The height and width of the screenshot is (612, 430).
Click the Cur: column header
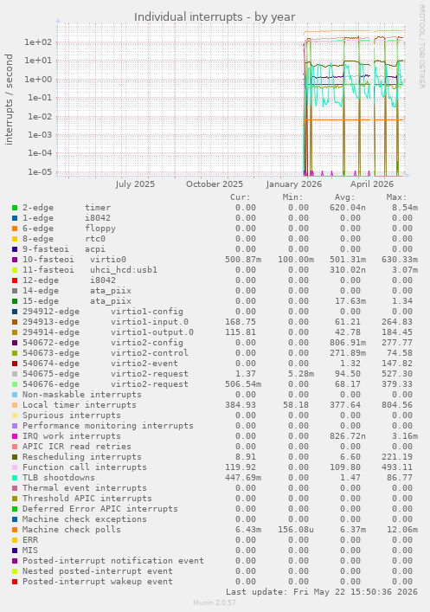pos(241,197)
